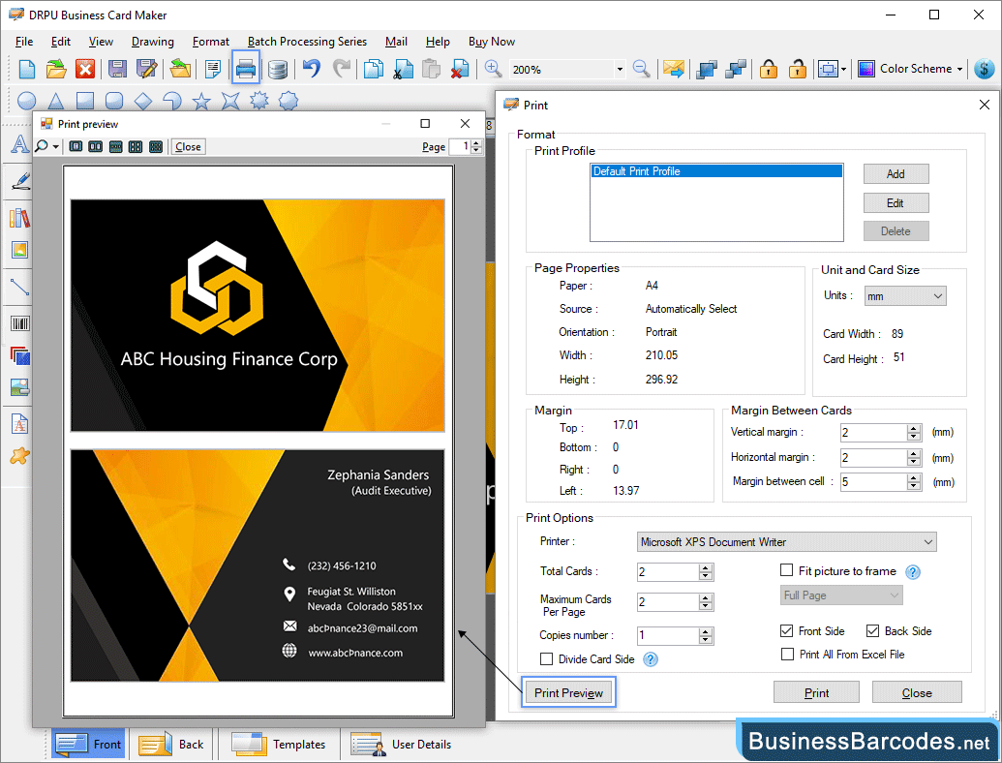
Task: Enable Fit picture to frame checkbox
Action: pos(787,570)
